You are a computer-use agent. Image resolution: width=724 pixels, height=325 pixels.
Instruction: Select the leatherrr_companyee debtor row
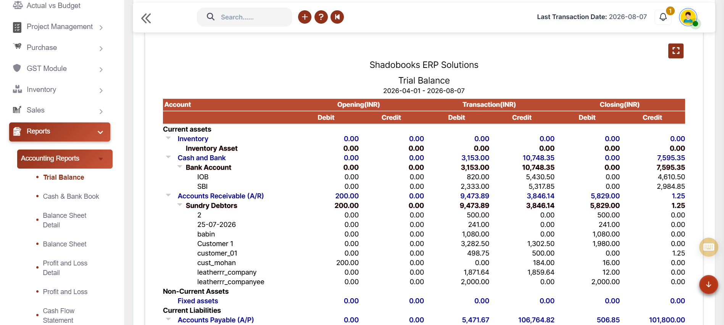coord(424,282)
